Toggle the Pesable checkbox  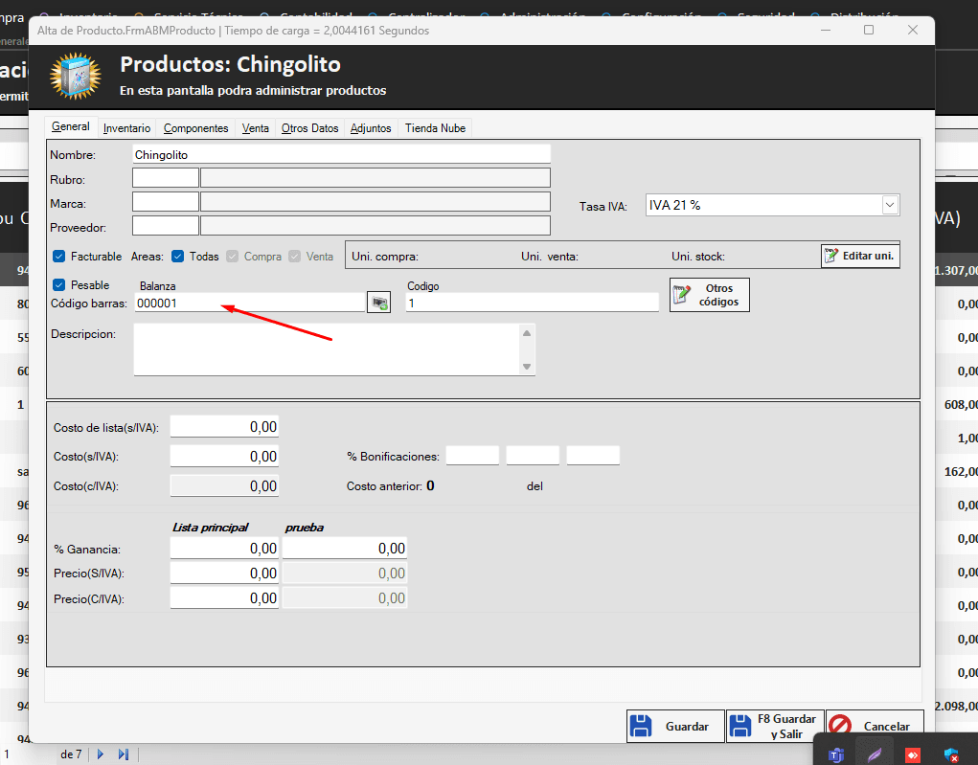pos(58,285)
